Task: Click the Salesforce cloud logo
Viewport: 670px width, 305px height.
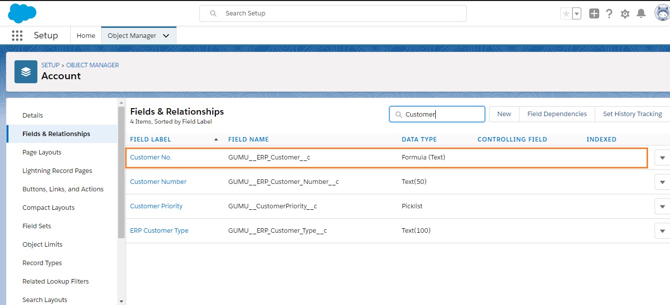Action: pos(22,13)
